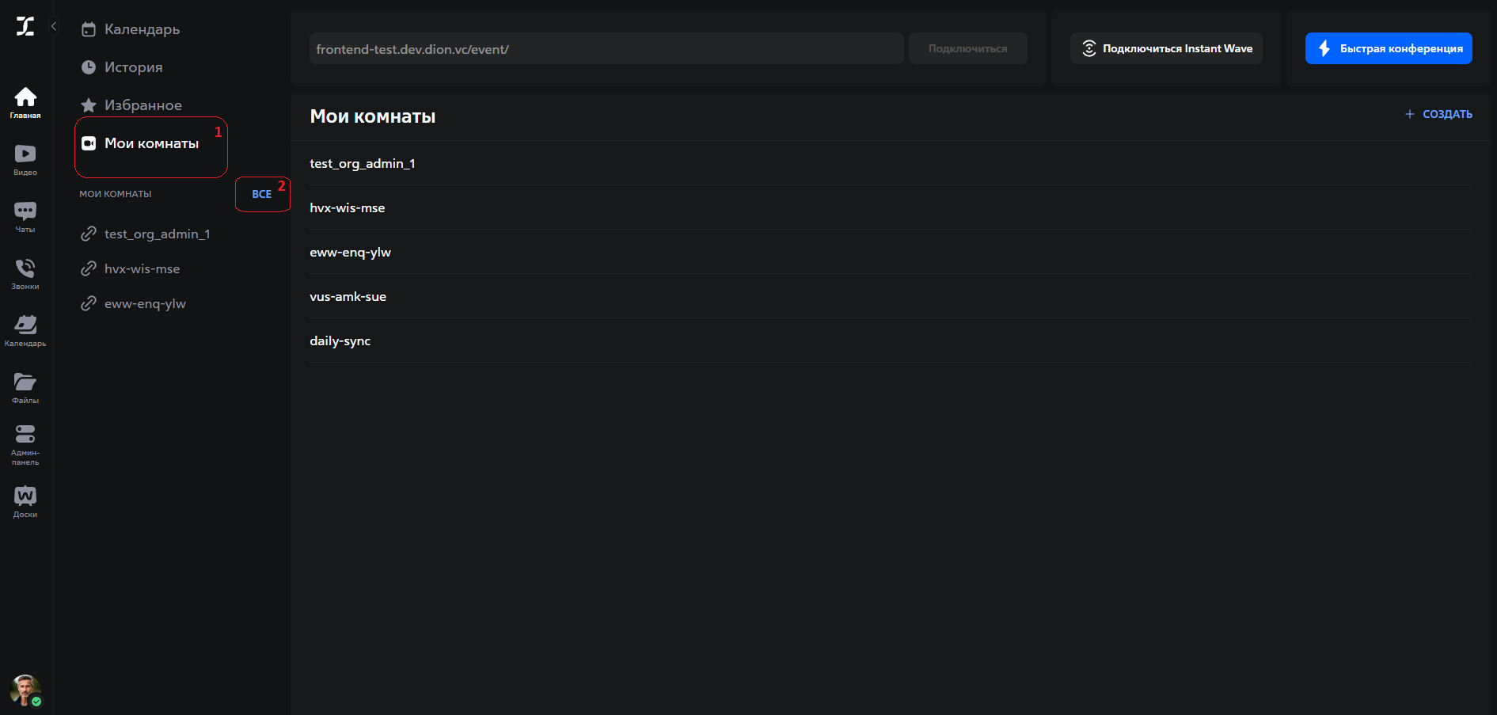Collapse the sidebar with chevron arrow
Viewport: 1497px width, 715px height.
(x=54, y=26)
